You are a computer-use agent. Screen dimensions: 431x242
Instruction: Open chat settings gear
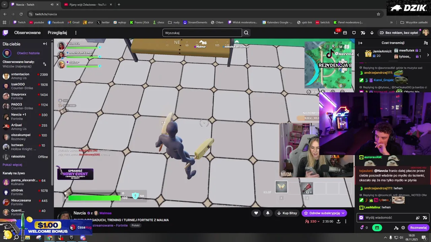[x=403, y=228]
